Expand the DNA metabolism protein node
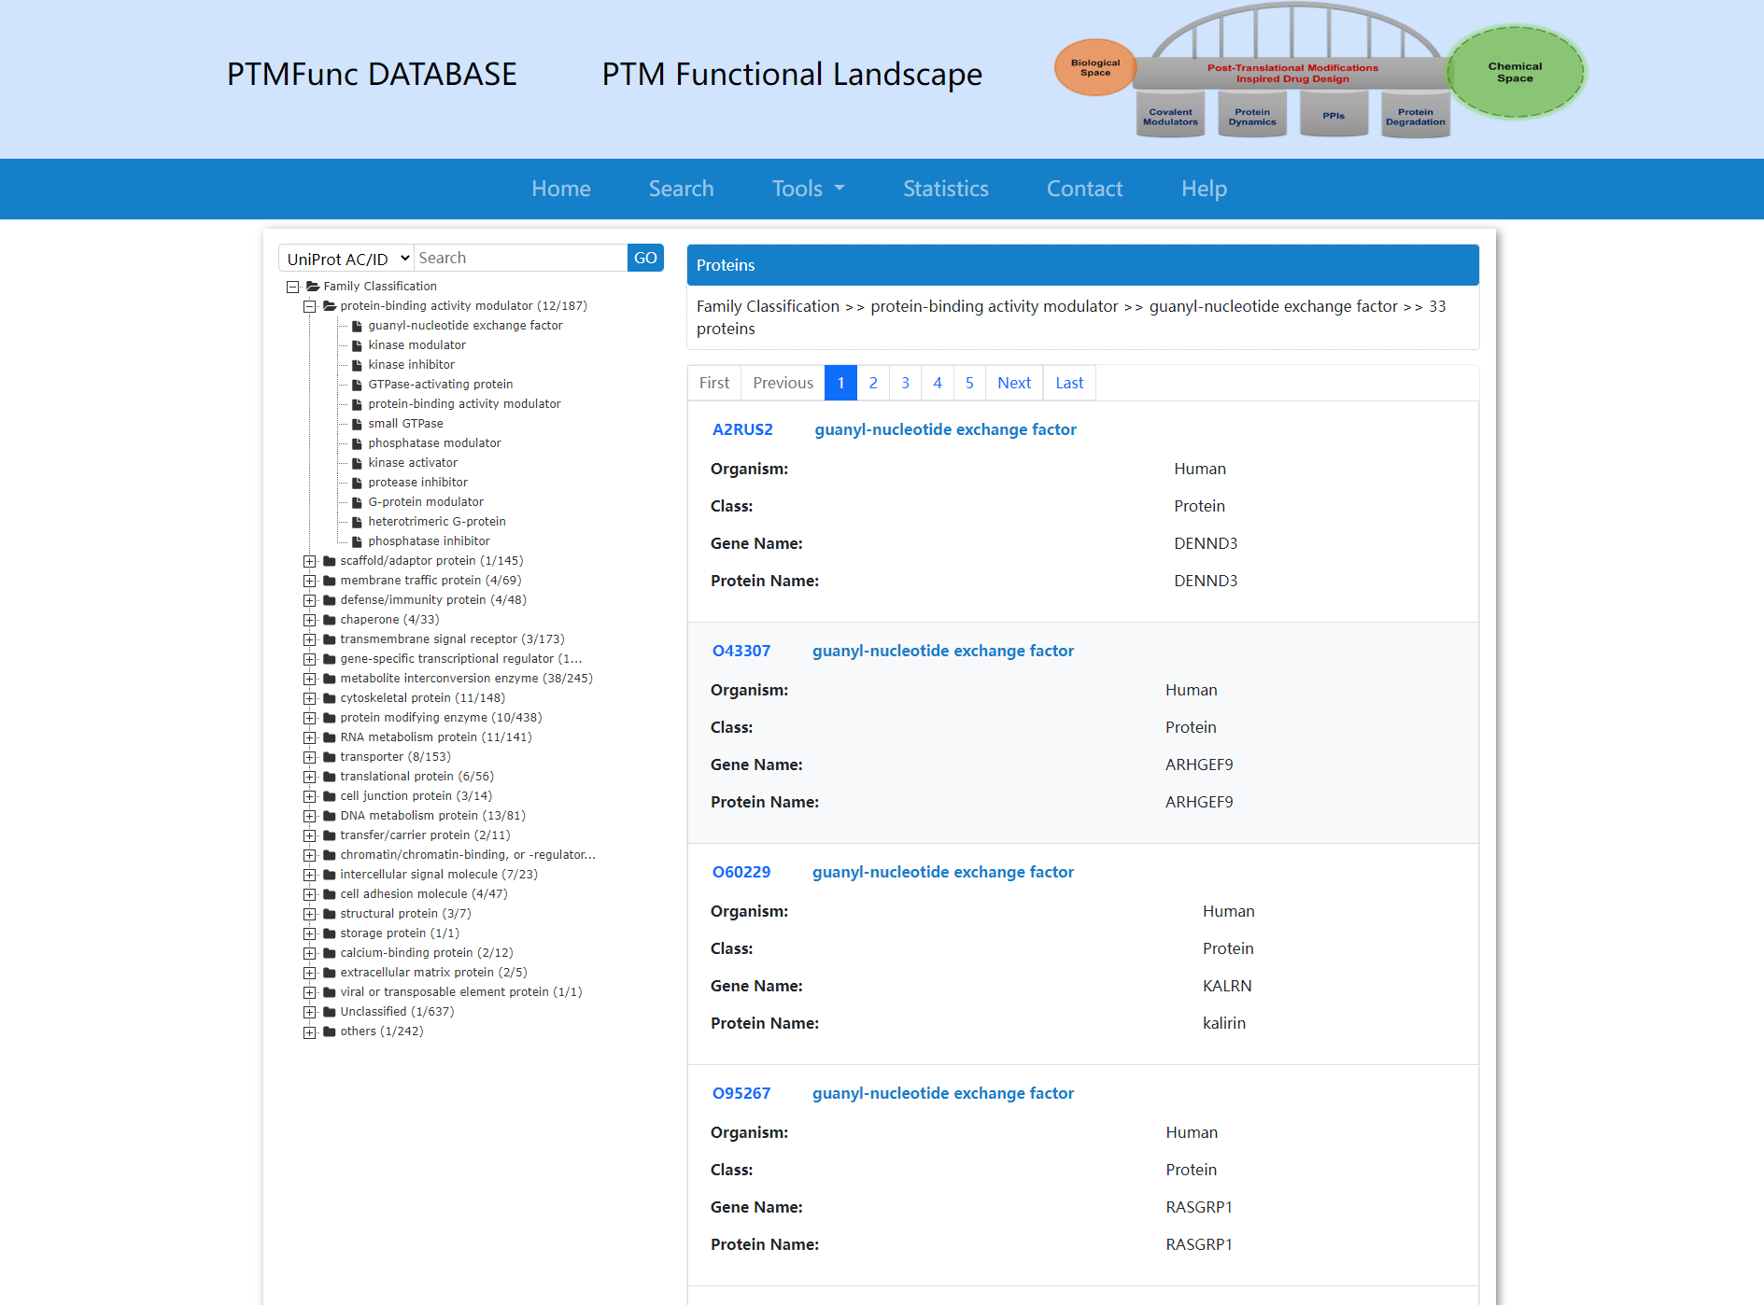Screen dimensions: 1764x1305 coord(309,817)
